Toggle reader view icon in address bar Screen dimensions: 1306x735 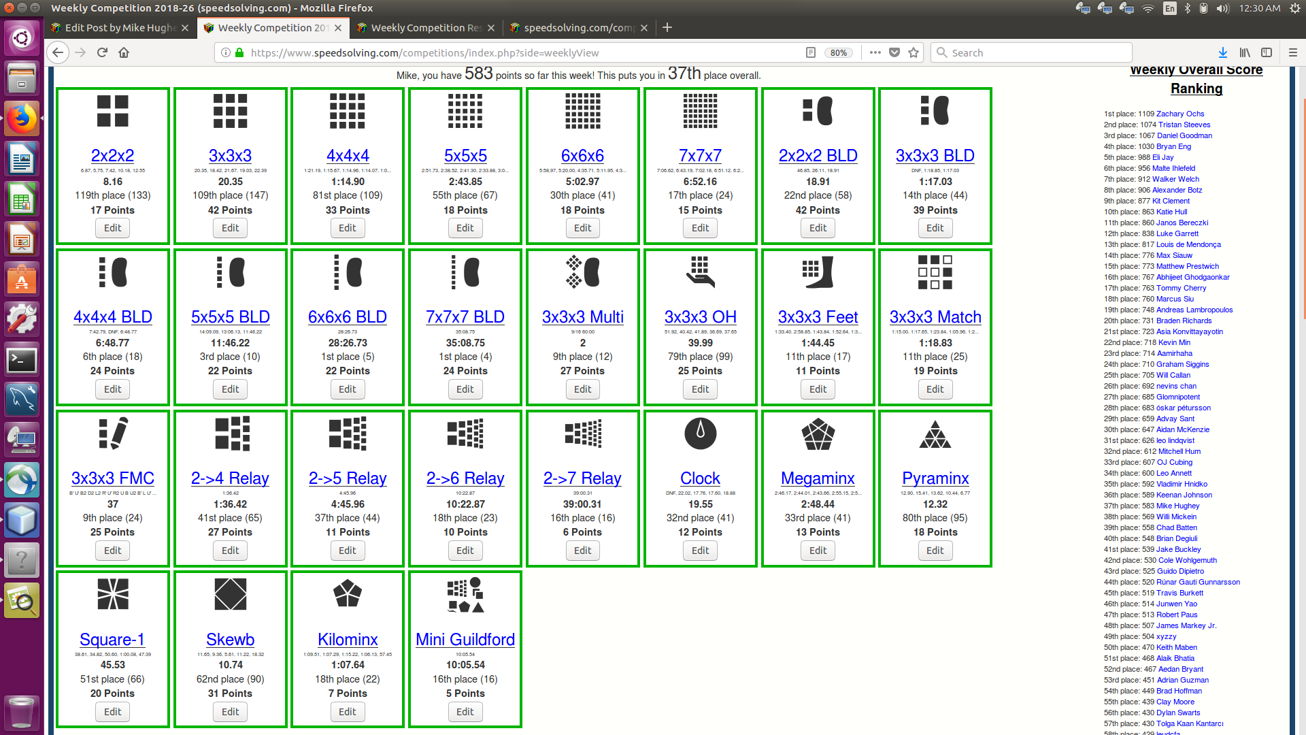(810, 52)
